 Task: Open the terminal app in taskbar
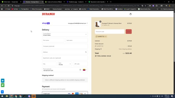click(x=25, y=96)
